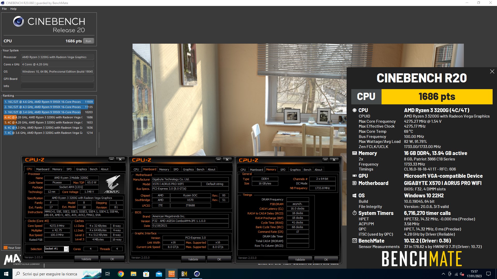Click OK in Memory CPU-Z window
This screenshot has width=497, height=279.
click(326, 260)
